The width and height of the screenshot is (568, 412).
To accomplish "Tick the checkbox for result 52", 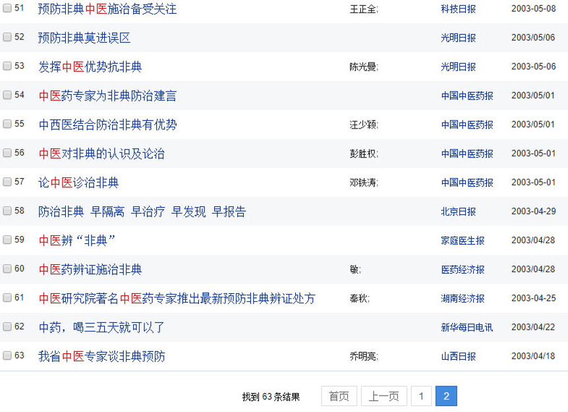I will pyautogui.click(x=7, y=37).
